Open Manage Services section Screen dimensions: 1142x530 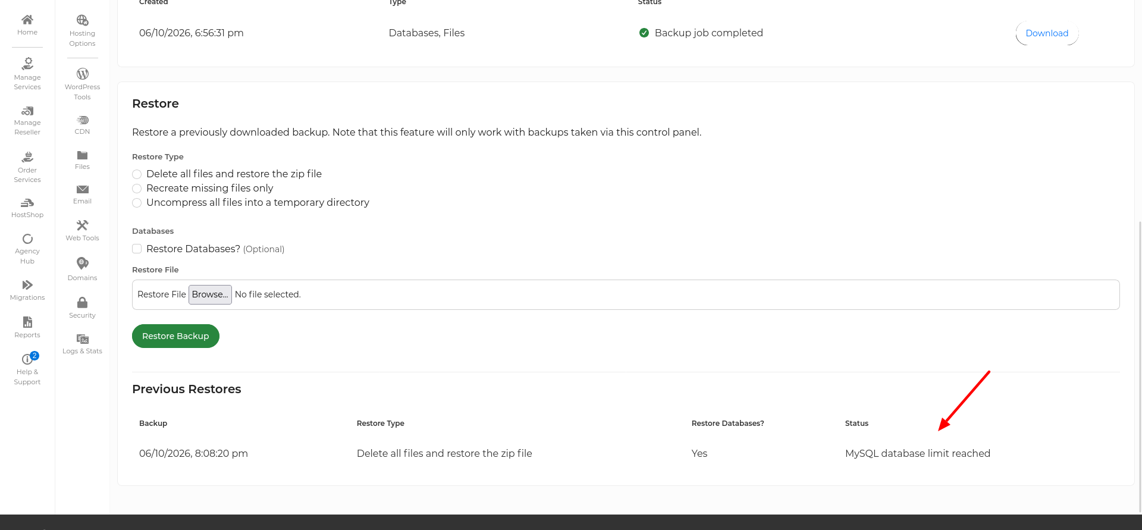[27, 74]
